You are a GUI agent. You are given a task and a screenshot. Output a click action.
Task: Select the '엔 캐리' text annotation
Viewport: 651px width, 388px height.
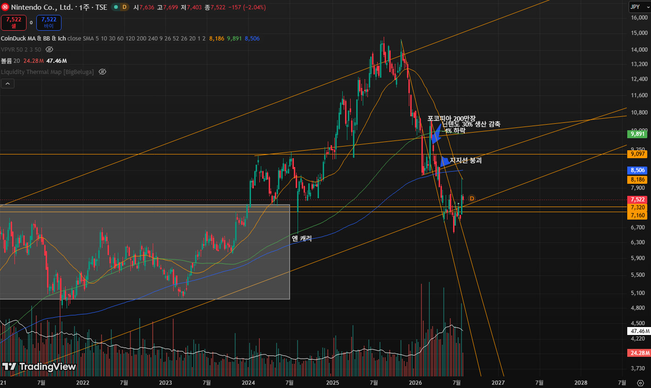[302, 239]
